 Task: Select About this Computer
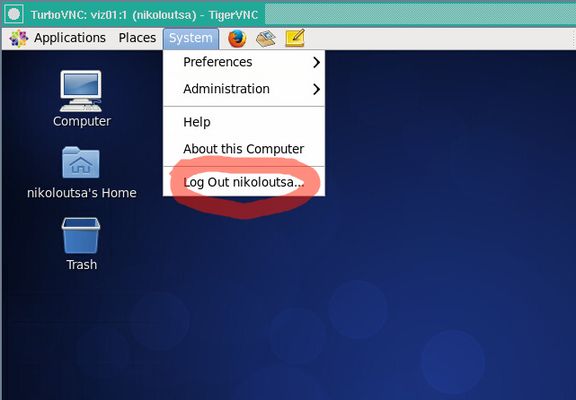(x=244, y=149)
